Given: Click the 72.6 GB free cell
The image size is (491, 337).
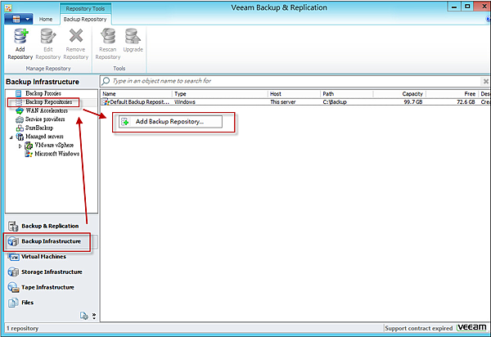Looking at the screenshot, I should pos(466,102).
